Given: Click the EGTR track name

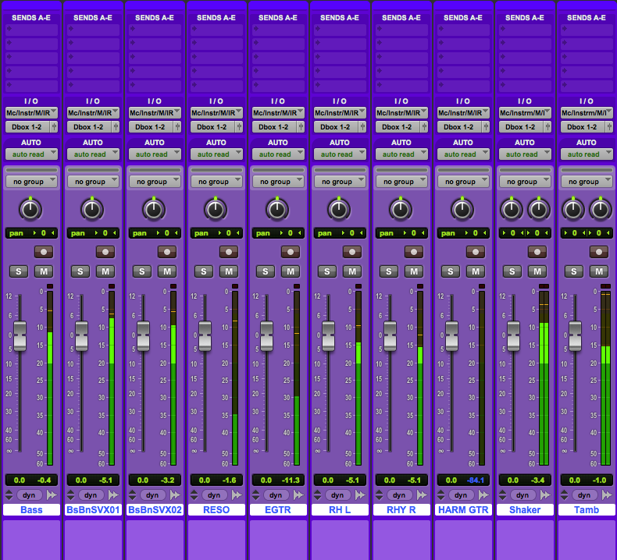Looking at the screenshot, I should pyautogui.click(x=278, y=510).
